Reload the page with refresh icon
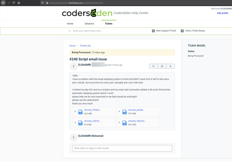The height and width of the screenshot is (162, 232). [14, 3]
